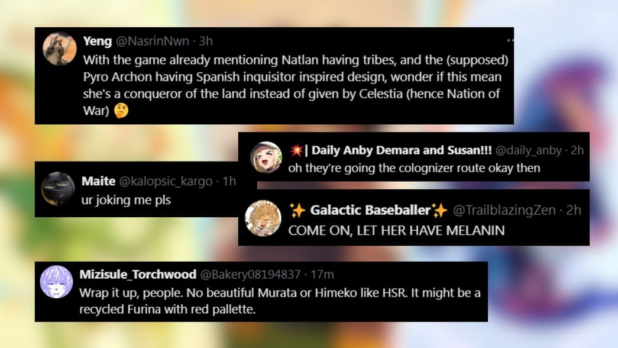Click the sparkle emoji before Galactic Baseballer

297,210
